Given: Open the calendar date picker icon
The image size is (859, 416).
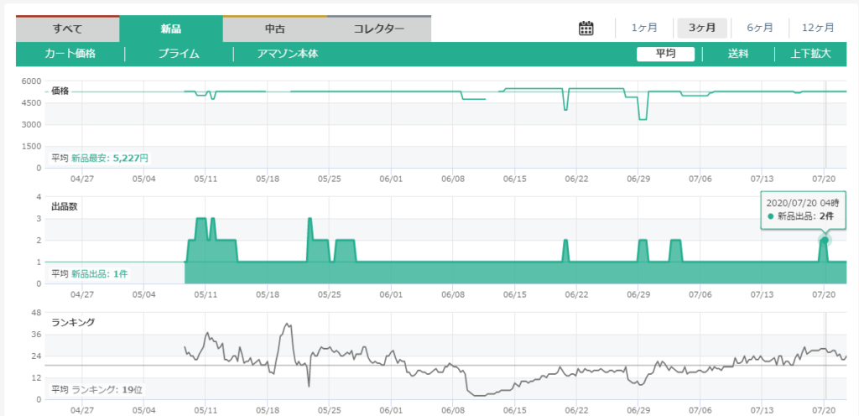Looking at the screenshot, I should [x=586, y=28].
